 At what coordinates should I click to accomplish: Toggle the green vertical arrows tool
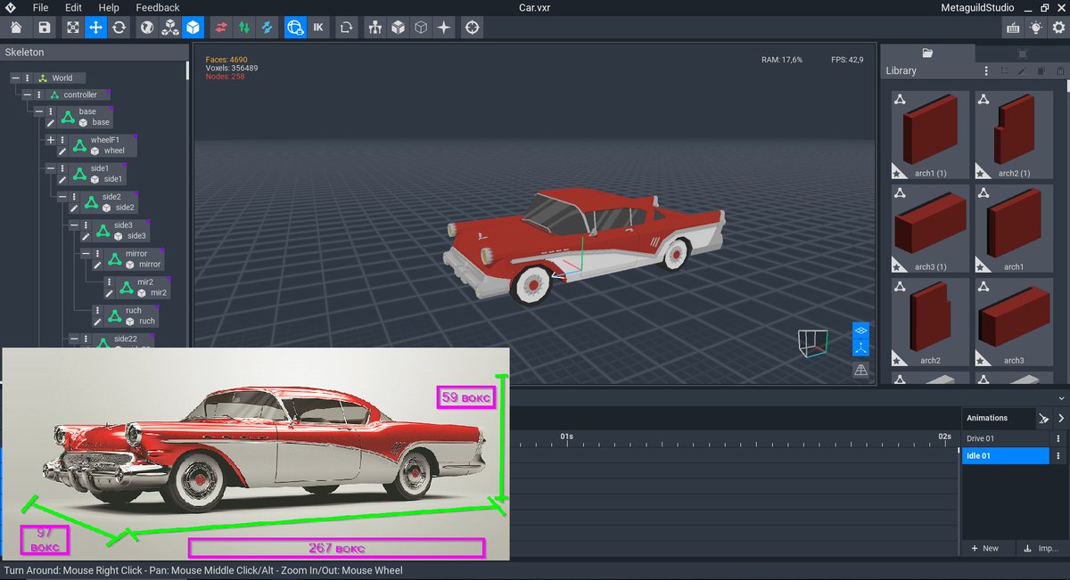[x=245, y=28]
